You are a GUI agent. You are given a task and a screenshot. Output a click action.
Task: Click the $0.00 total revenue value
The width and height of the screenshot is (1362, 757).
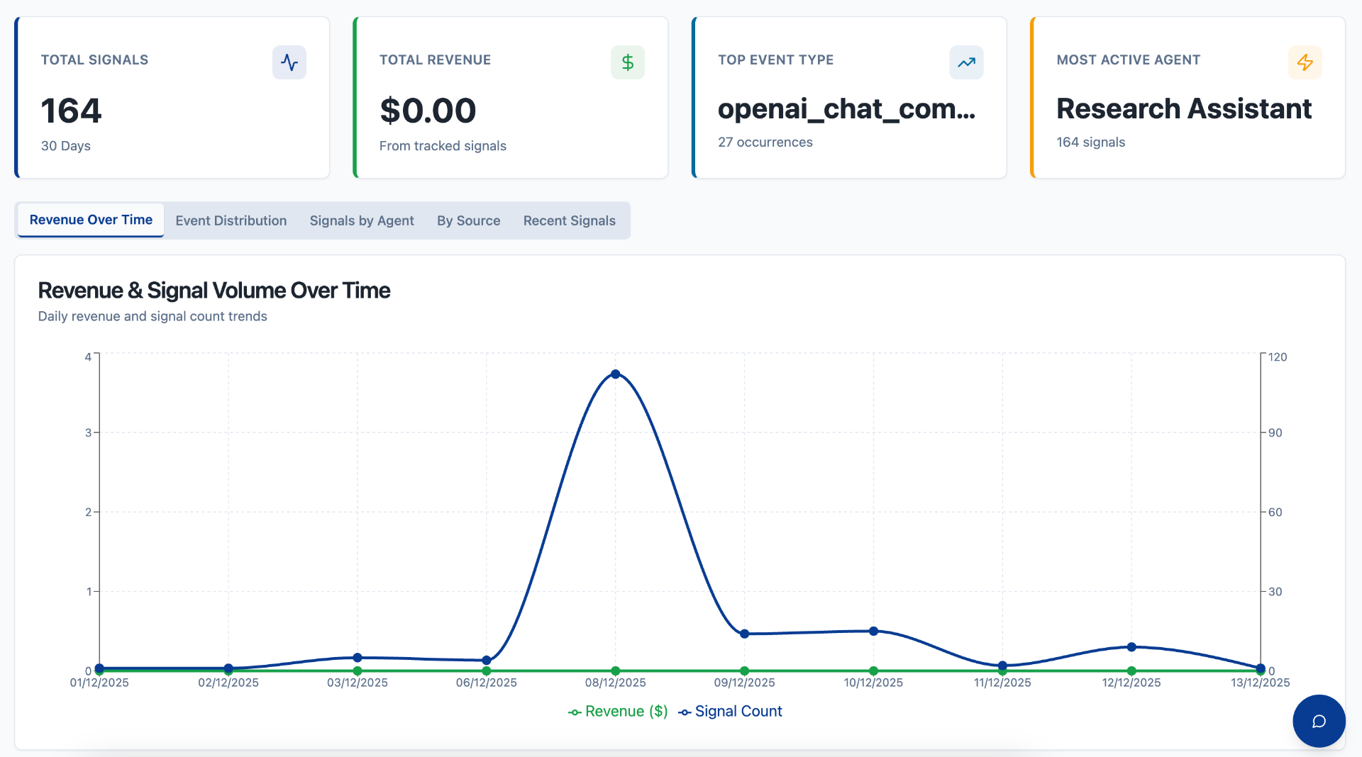click(428, 111)
